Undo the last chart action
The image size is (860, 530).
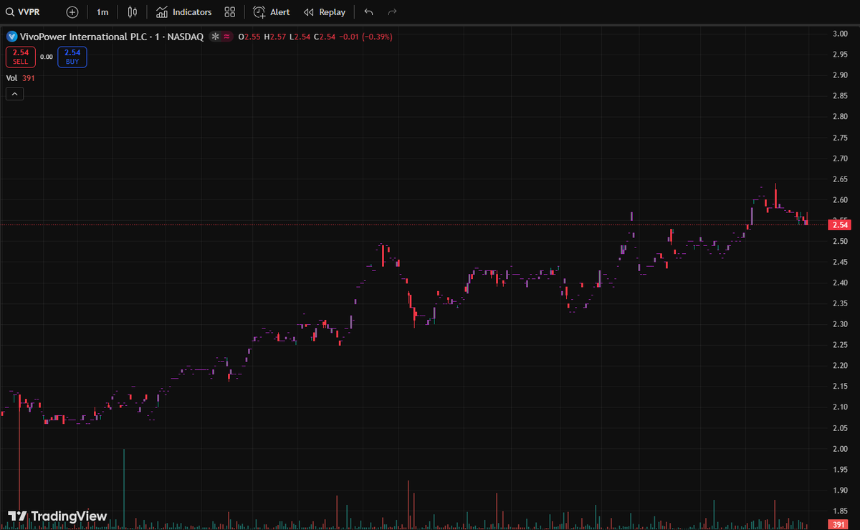click(x=368, y=12)
